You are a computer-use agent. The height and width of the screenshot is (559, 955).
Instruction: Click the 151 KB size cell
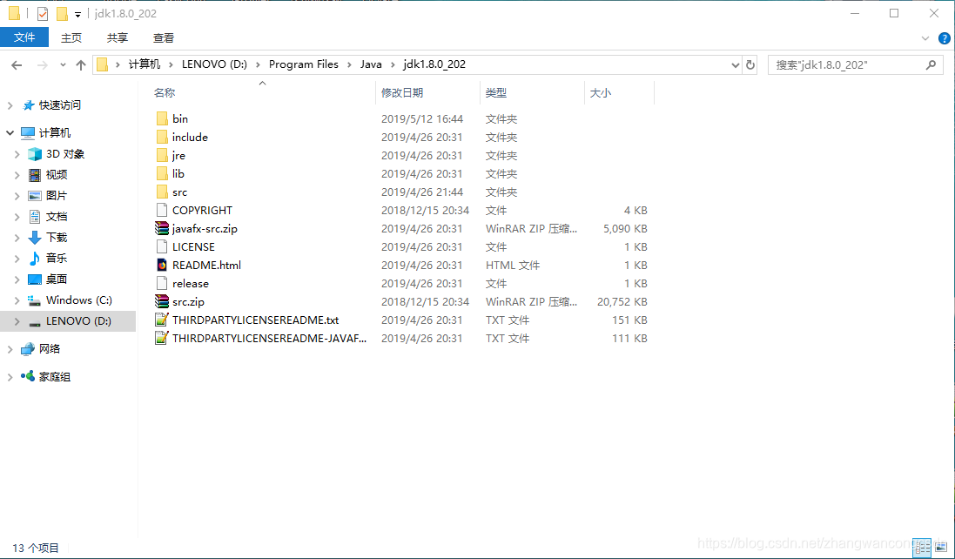[x=629, y=320]
